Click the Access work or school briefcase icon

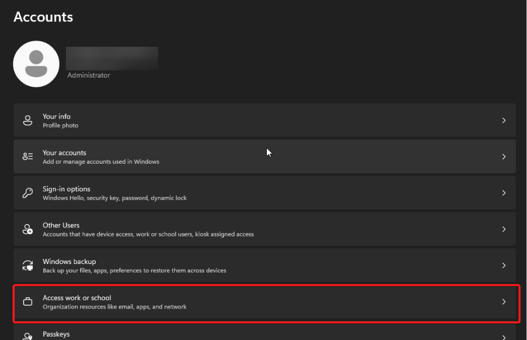(28, 302)
